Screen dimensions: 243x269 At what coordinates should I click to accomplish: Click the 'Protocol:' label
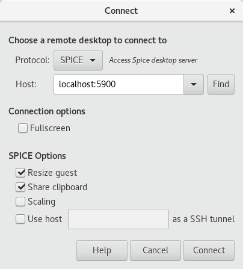(32, 60)
